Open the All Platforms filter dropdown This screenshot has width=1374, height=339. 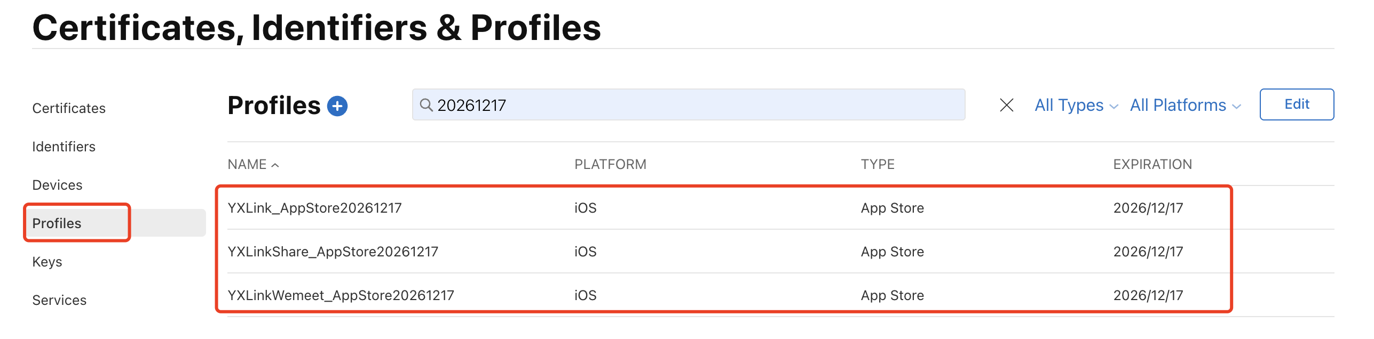click(1185, 105)
